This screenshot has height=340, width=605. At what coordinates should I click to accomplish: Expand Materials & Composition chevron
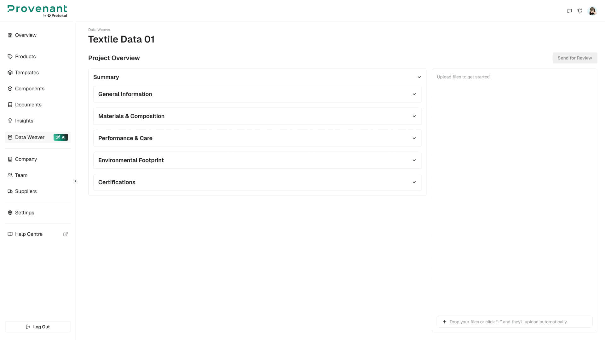(x=414, y=116)
